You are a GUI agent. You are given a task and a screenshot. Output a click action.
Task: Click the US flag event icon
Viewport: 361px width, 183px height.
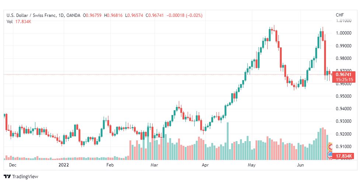pos(330,155)
